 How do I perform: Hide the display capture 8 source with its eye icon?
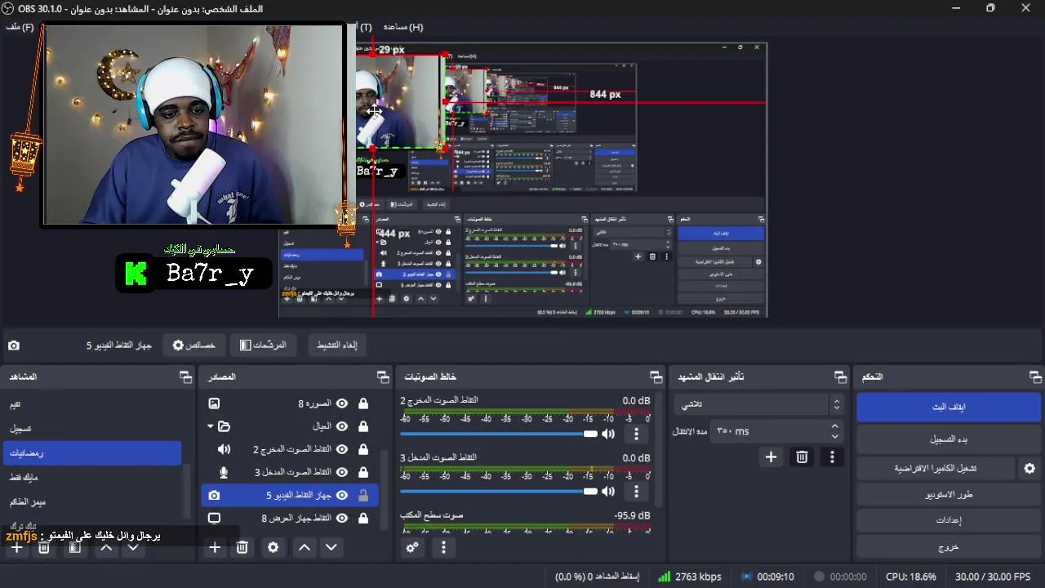click(342, 518)
